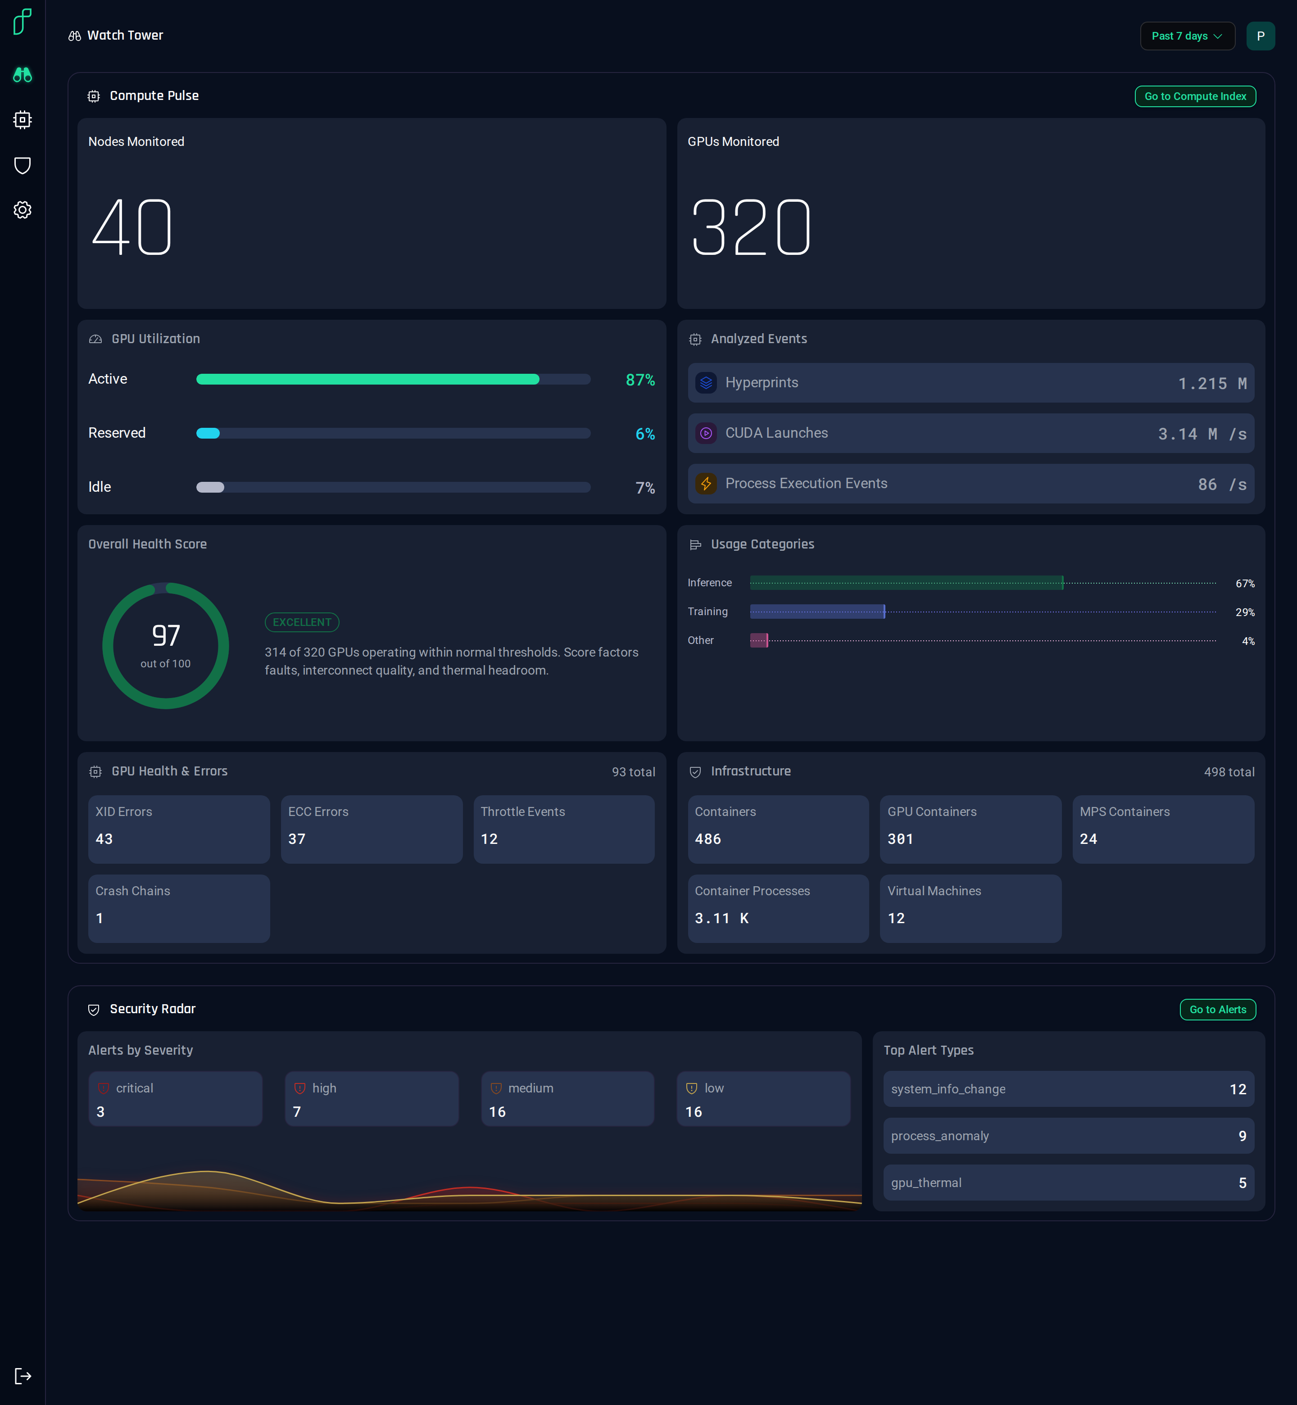The width and height of the screenshot is (1297, 1405).
Task: Click the health score ring showing 97
Action: (x=166, y=646)
